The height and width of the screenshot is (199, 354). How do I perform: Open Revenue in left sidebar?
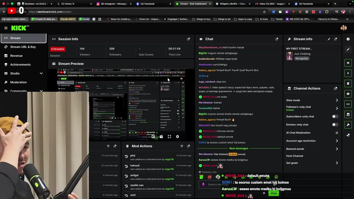[24, 56]
